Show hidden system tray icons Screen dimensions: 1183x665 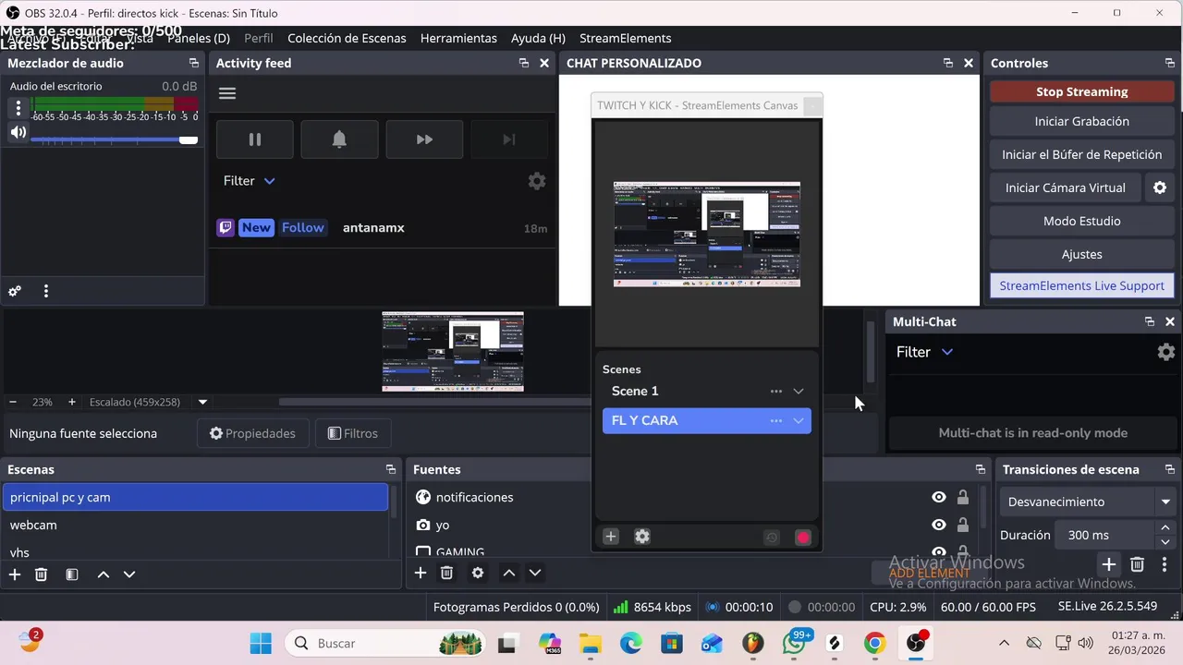[1005, 643]
